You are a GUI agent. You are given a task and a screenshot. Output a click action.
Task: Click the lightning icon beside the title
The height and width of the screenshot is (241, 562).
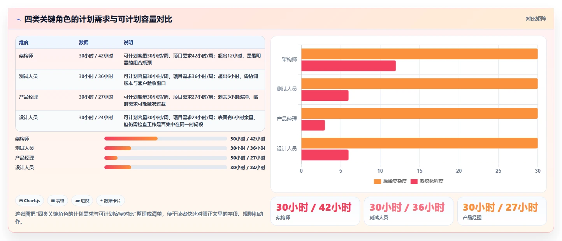point(18,19)
